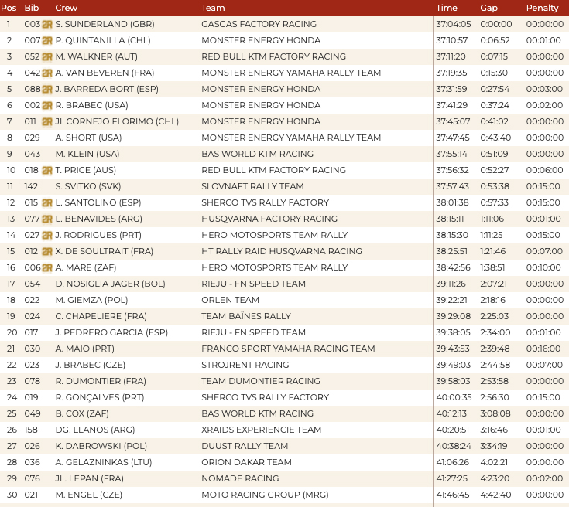Click the 2R icon beside M. Walkner

point(47,57)
